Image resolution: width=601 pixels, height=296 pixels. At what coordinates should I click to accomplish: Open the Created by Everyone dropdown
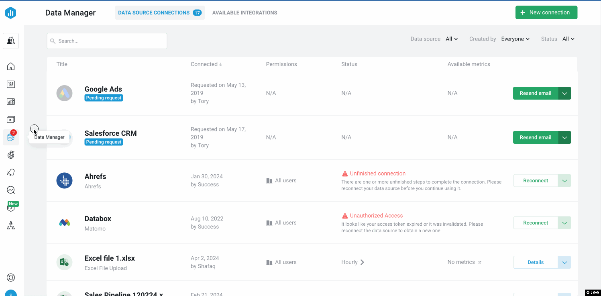(515, 39)
